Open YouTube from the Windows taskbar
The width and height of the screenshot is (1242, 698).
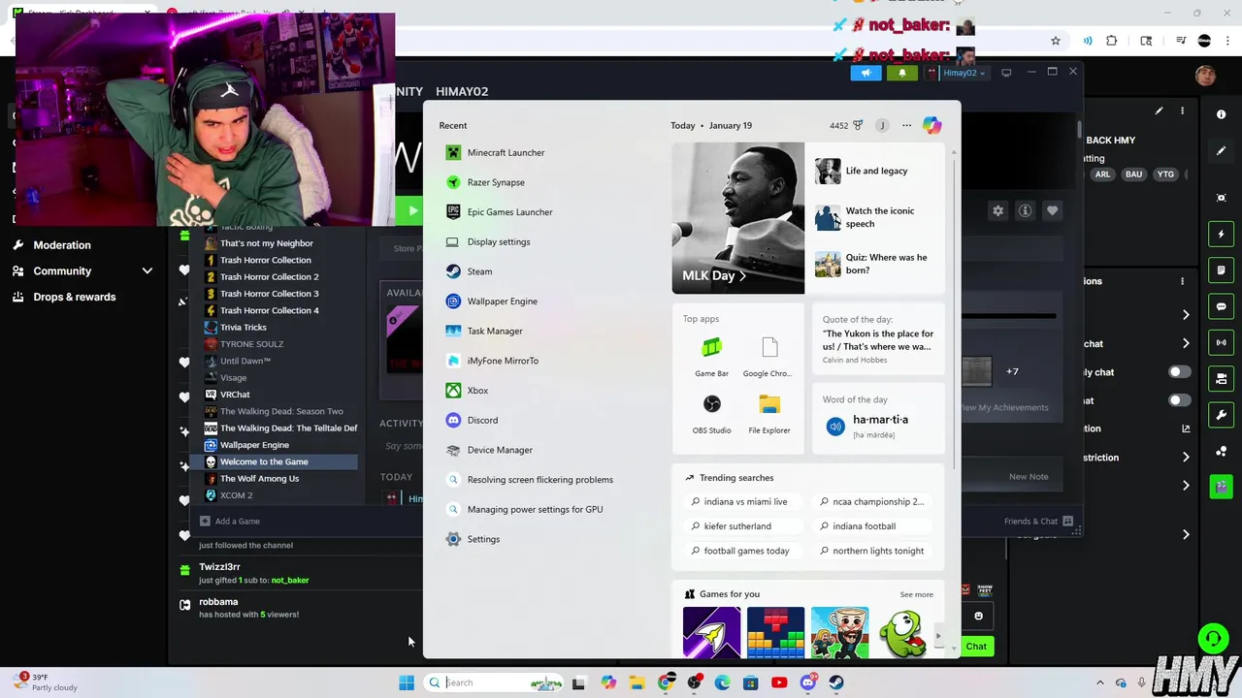778,682
